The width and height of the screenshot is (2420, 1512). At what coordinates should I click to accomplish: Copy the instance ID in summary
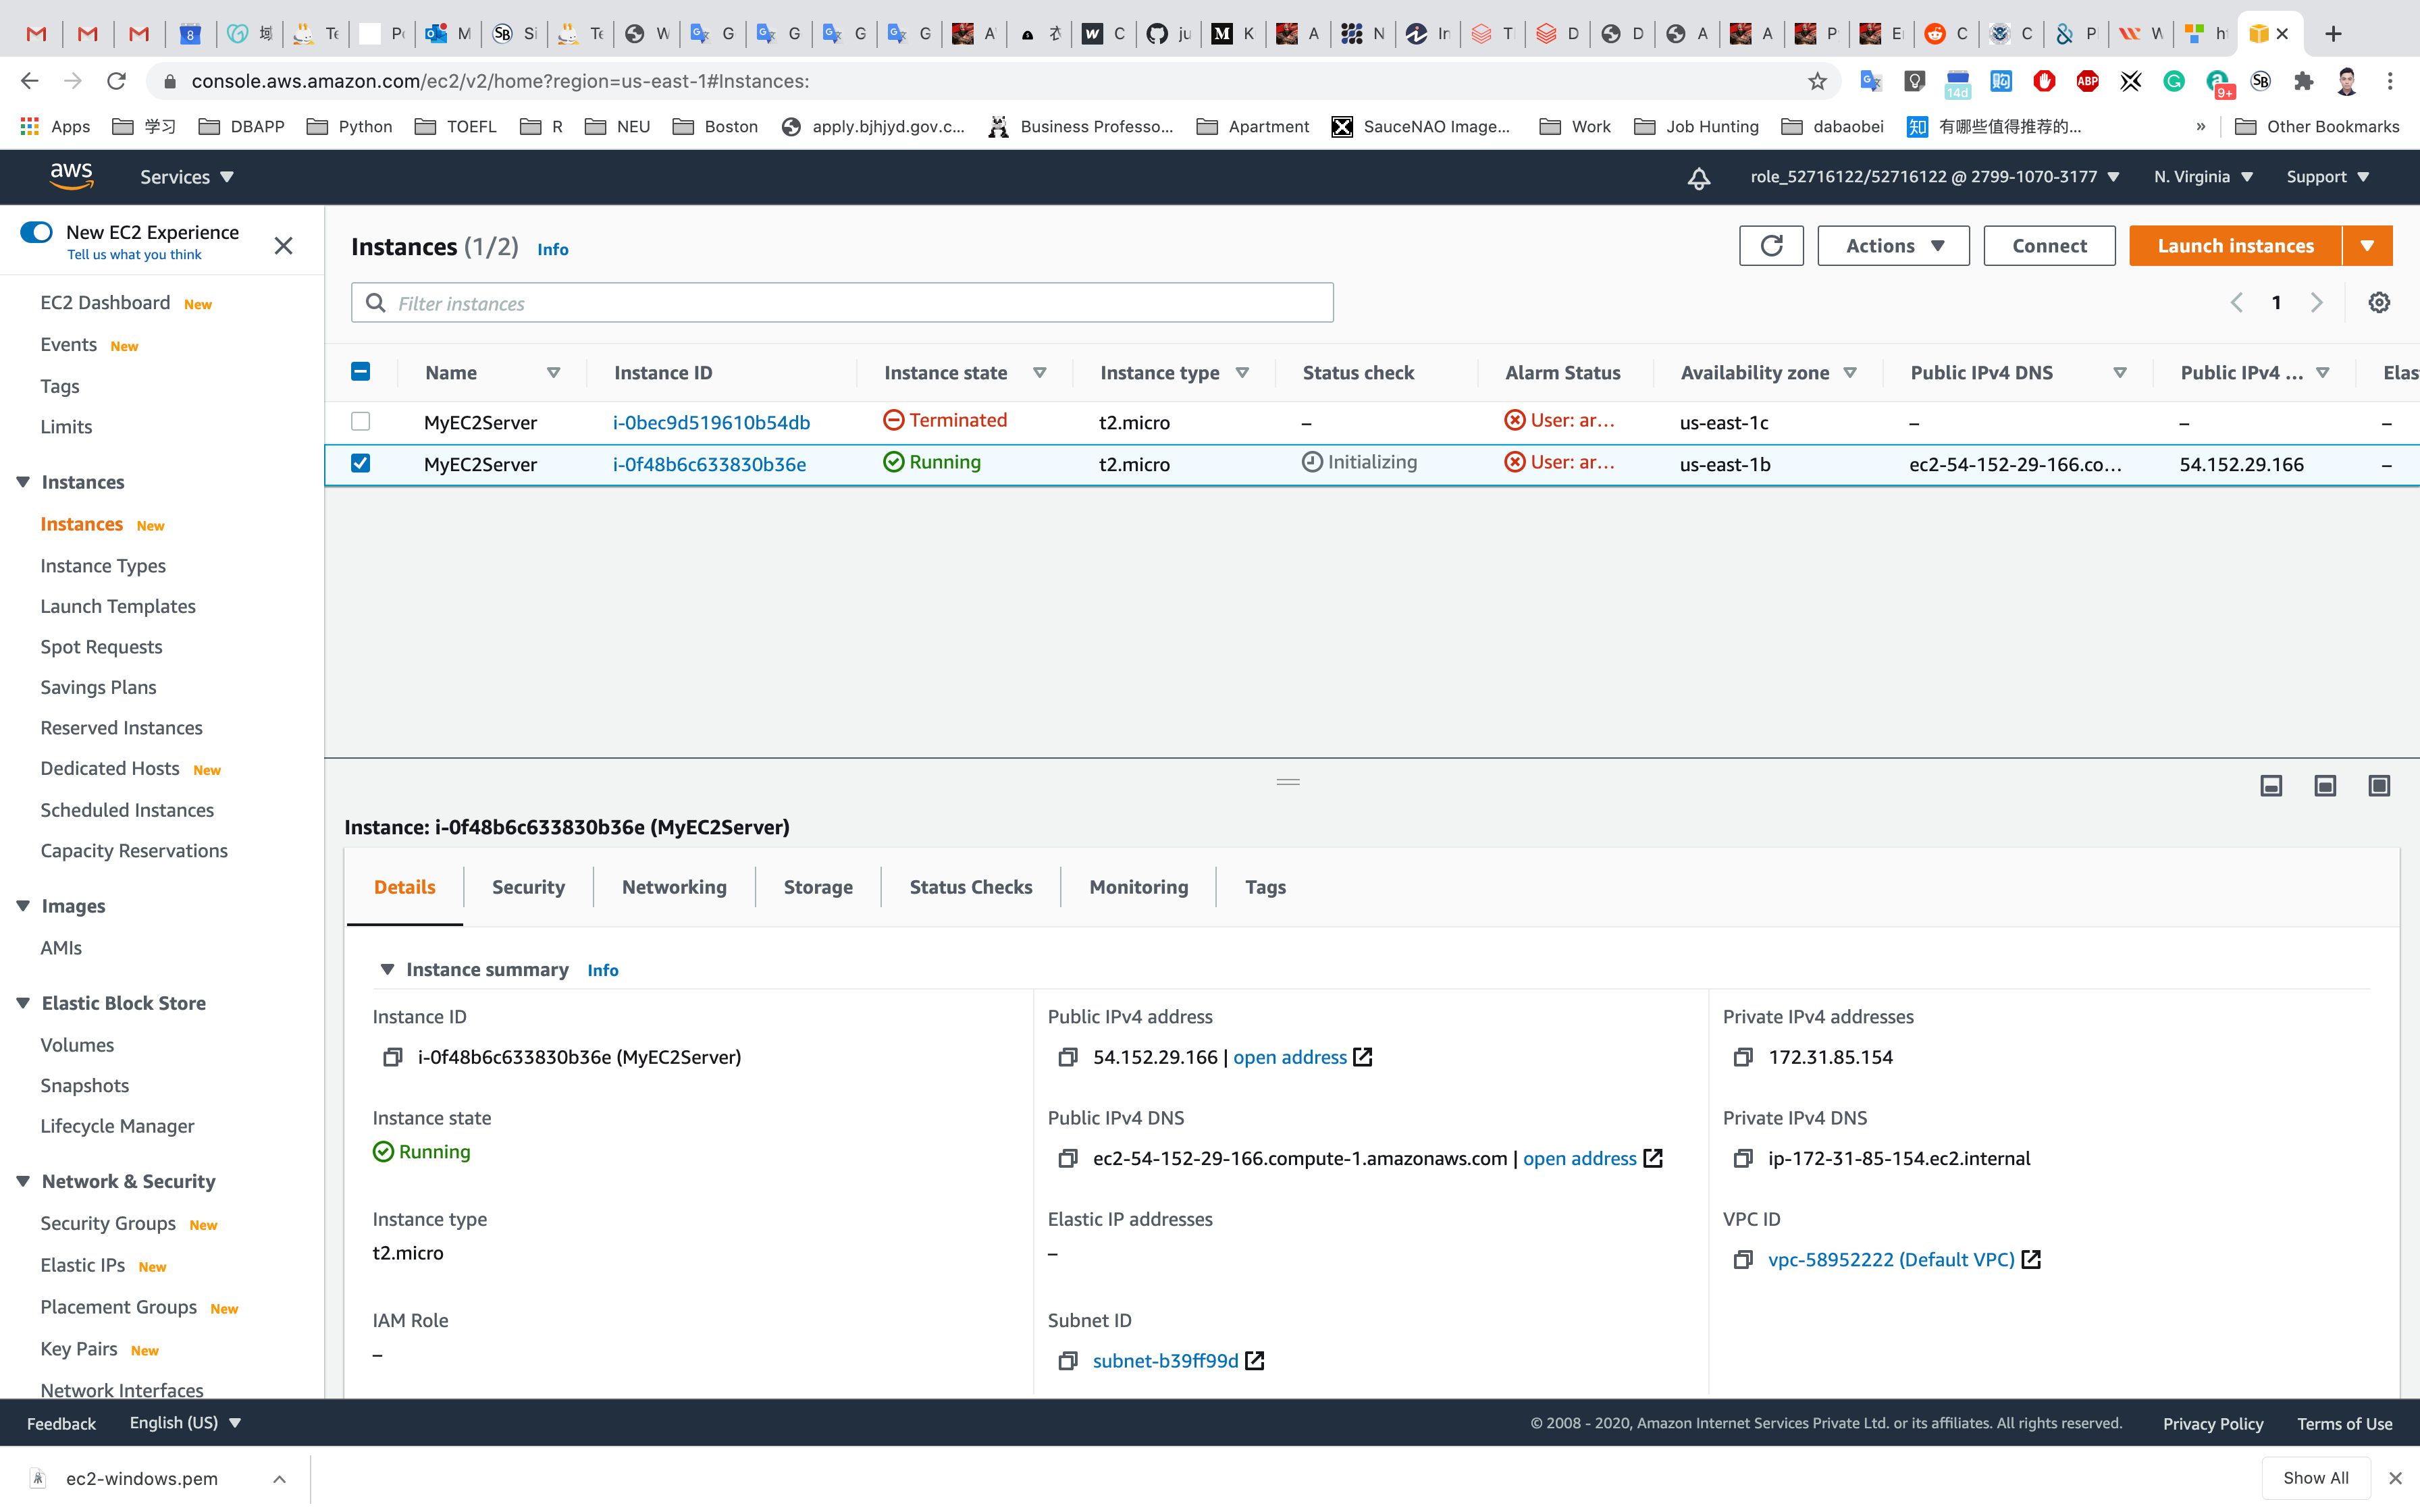point(392,1057)
